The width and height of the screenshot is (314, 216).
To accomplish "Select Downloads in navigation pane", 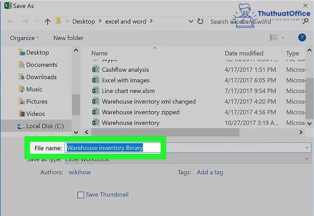I will point(37,77).
